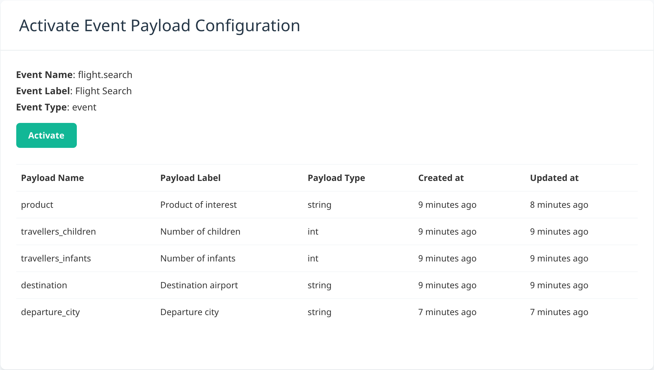Click the Destination airport label

pos(199,285)
